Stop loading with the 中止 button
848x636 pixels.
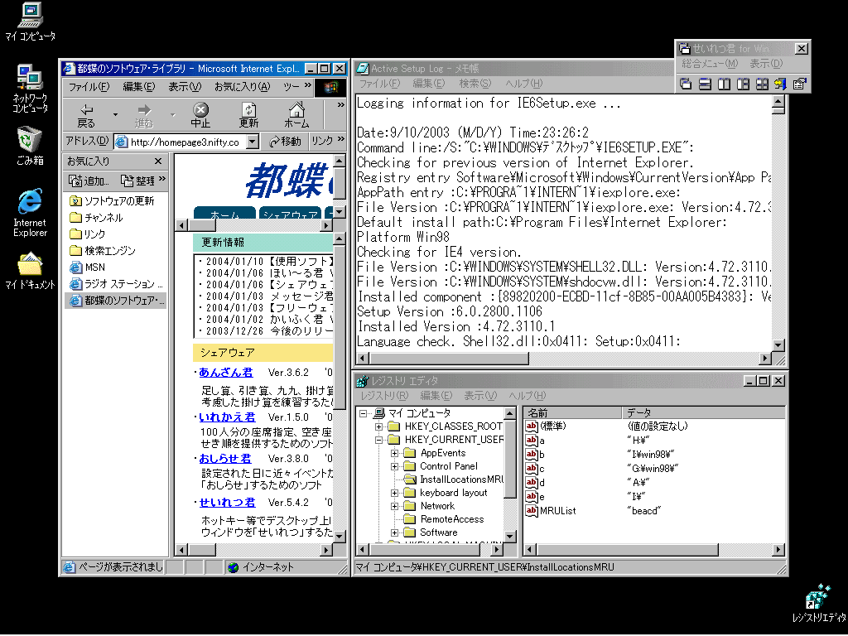coord(200,116)
